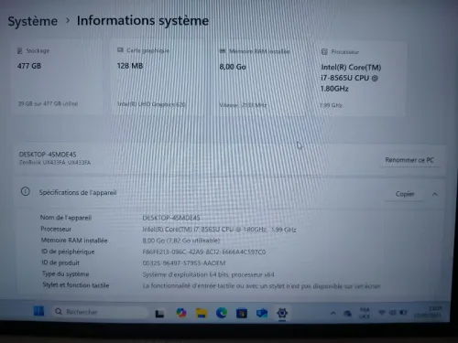Click the Type du système label
The width and height of the screenshot is (458, 343).
pyautogui.click(x=66, y=273)
